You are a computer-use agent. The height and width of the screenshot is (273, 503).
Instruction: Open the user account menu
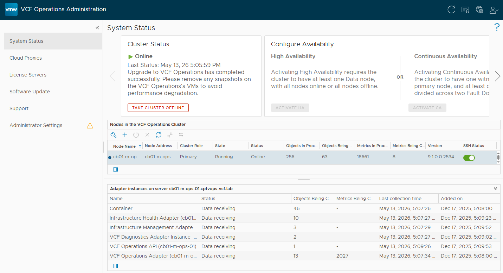point(494,10)
